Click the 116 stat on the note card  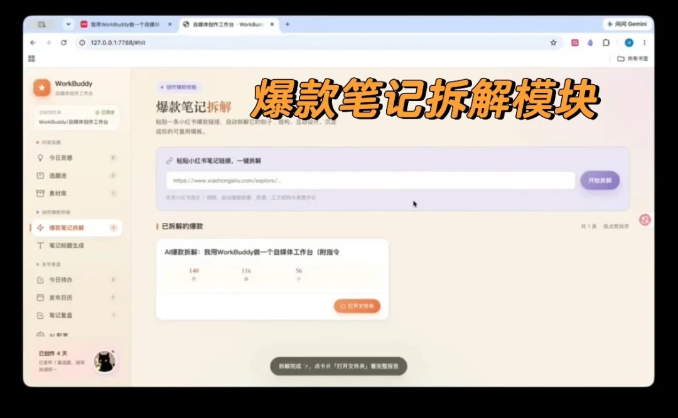click(x=246, y=274)
